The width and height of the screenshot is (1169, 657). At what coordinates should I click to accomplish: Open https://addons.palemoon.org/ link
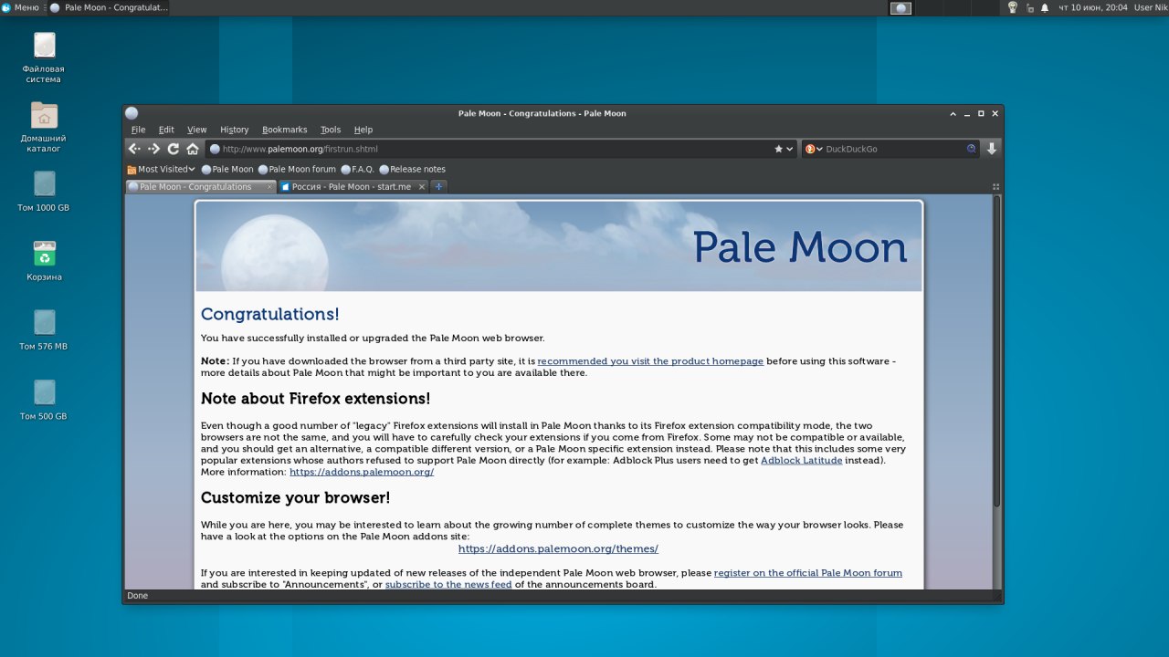(362, 472)
